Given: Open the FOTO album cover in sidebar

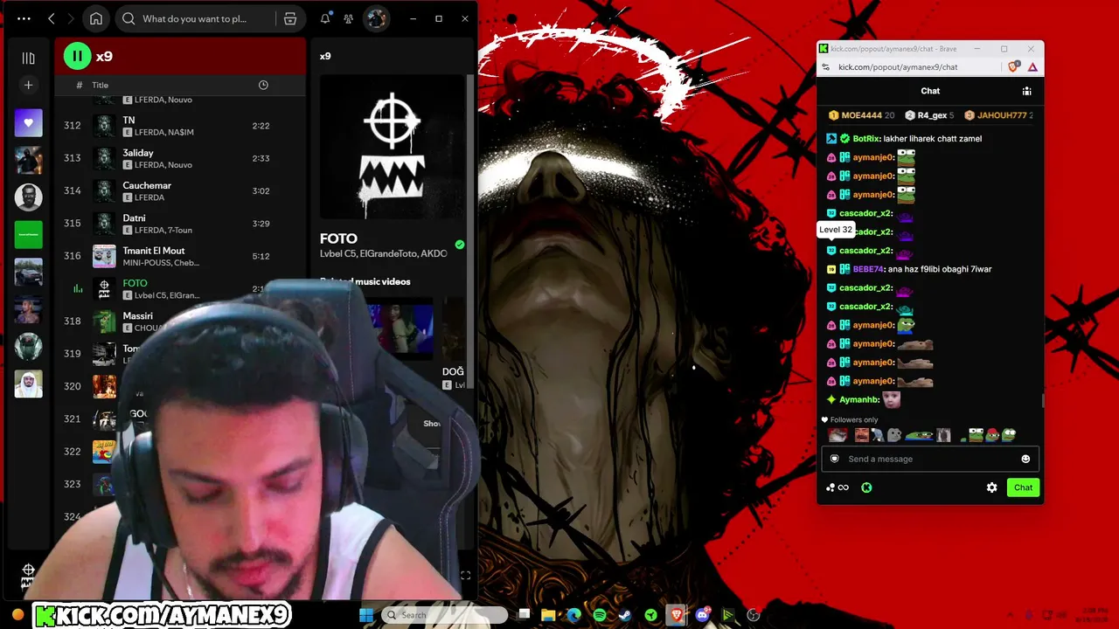Looking at the screenshot, I should [392, 147].
